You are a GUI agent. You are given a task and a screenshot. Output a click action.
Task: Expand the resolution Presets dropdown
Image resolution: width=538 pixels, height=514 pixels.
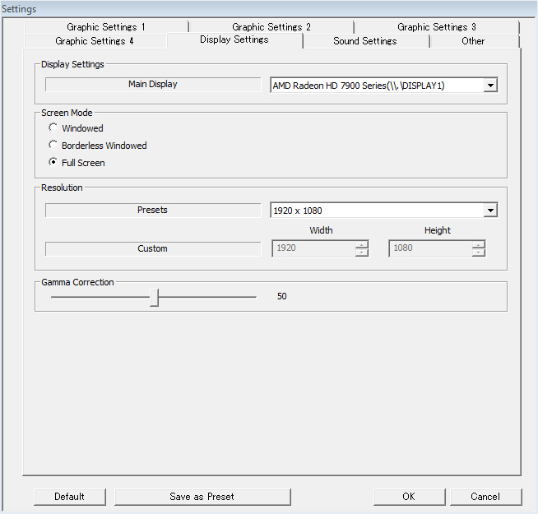490,211
